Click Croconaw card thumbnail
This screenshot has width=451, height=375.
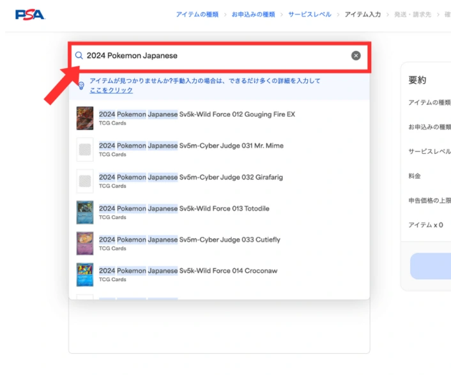85,274
